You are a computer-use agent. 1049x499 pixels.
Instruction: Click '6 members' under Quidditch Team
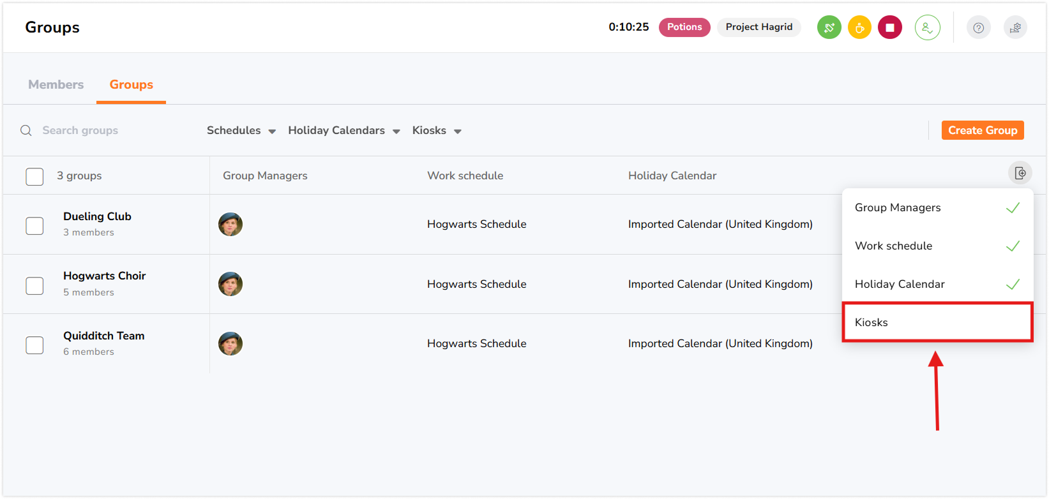pos(88,352)
